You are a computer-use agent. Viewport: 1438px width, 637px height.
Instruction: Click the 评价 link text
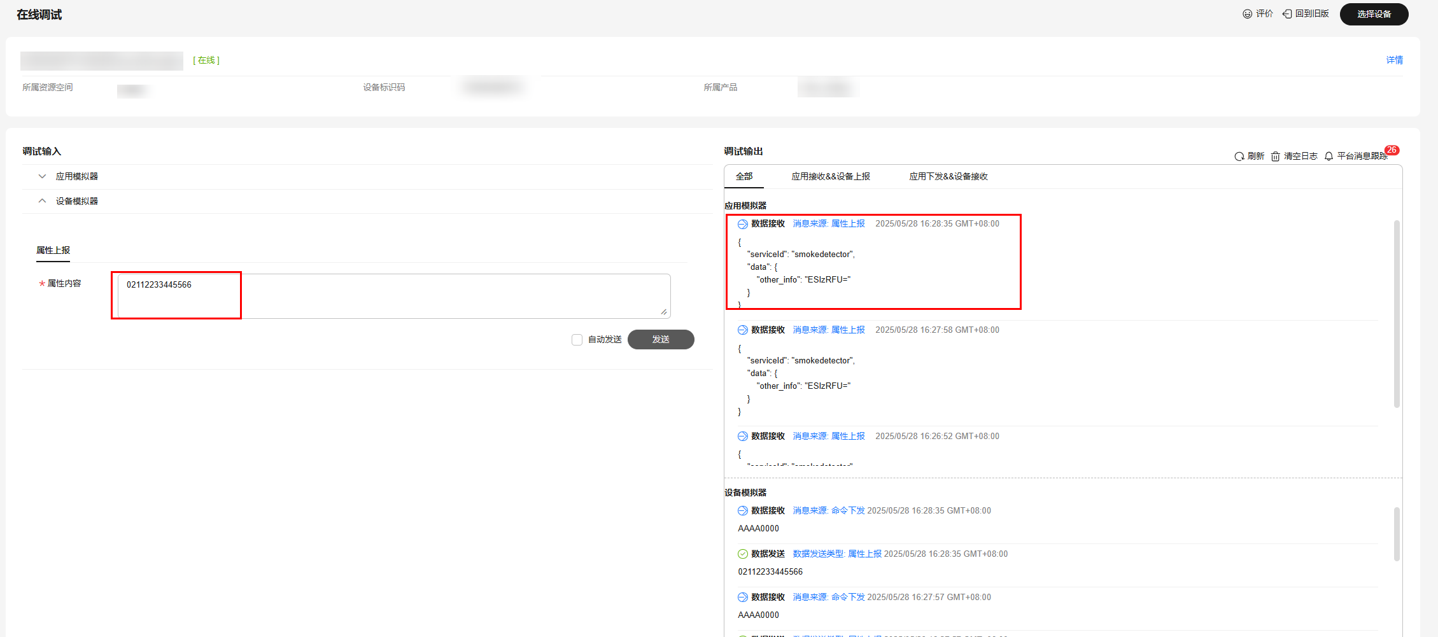pyautogui.click(x=1264, y=14)
